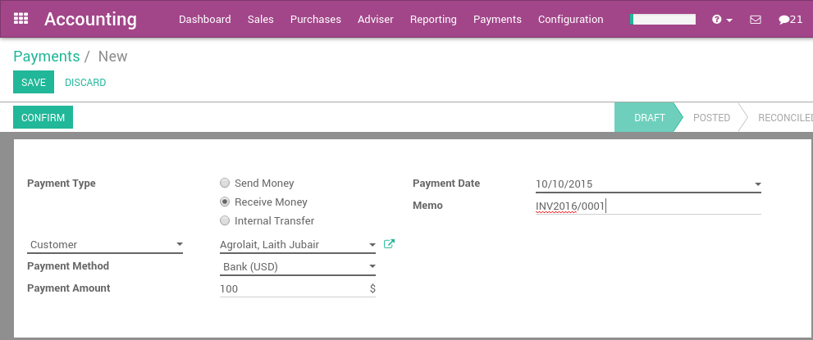Select the Internal Transfer radio option
Image resolution: width=813 pixels, height=340 pixels.
click(225, 221)
